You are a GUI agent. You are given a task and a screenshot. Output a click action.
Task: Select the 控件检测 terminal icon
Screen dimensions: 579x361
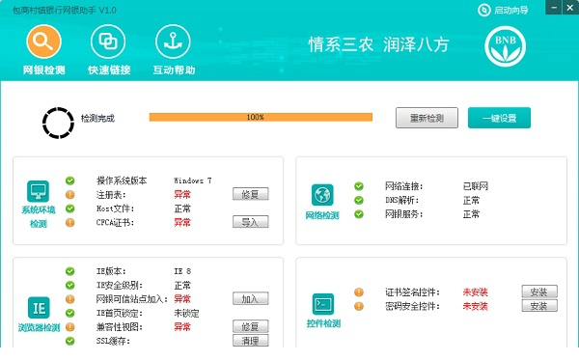(x=323, y=304)
